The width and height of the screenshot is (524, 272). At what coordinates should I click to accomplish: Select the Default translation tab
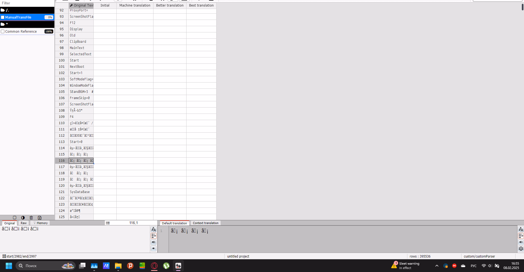click(x=174, y=223)
